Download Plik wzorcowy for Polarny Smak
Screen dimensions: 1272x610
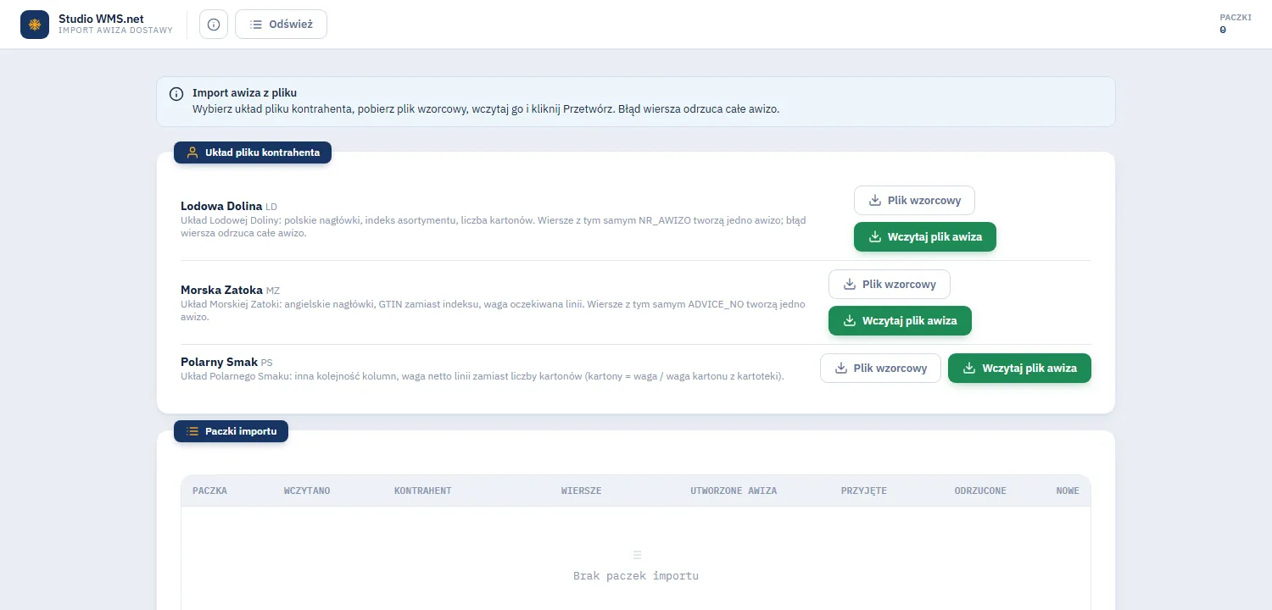[880, 369]
